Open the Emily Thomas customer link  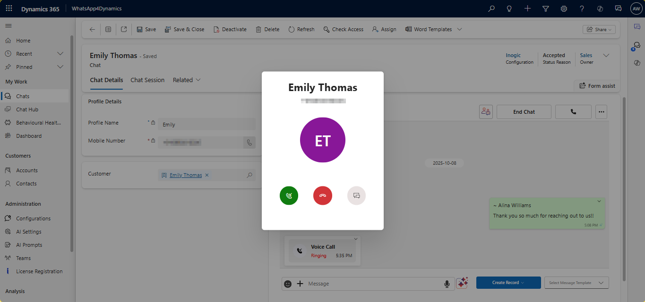[x=186, y=175]
